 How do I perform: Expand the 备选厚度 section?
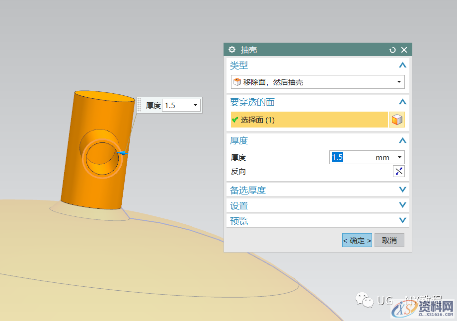pyautogui.click(x=402, y=190)
